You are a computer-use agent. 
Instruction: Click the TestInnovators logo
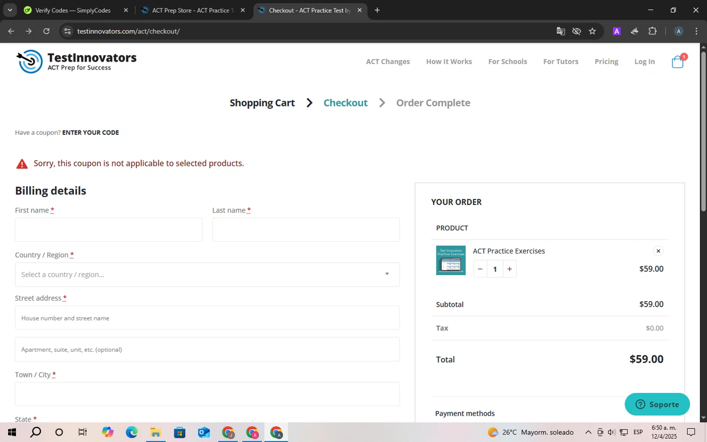(76, 62)
